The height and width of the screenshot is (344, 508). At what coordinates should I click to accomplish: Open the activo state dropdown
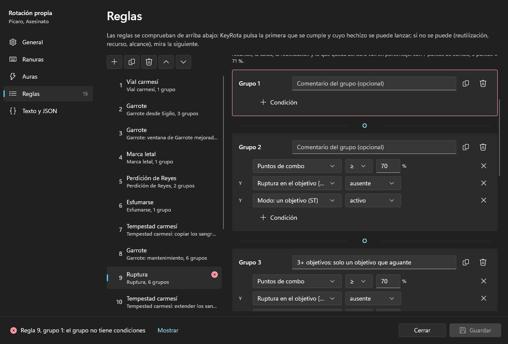click(x=373, y=200)
